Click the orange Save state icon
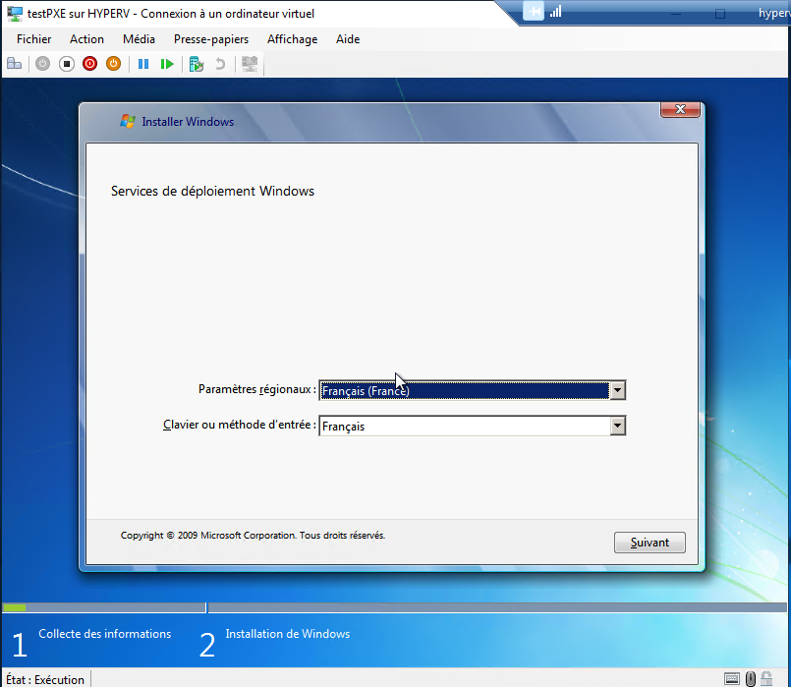 coord(113,64)
